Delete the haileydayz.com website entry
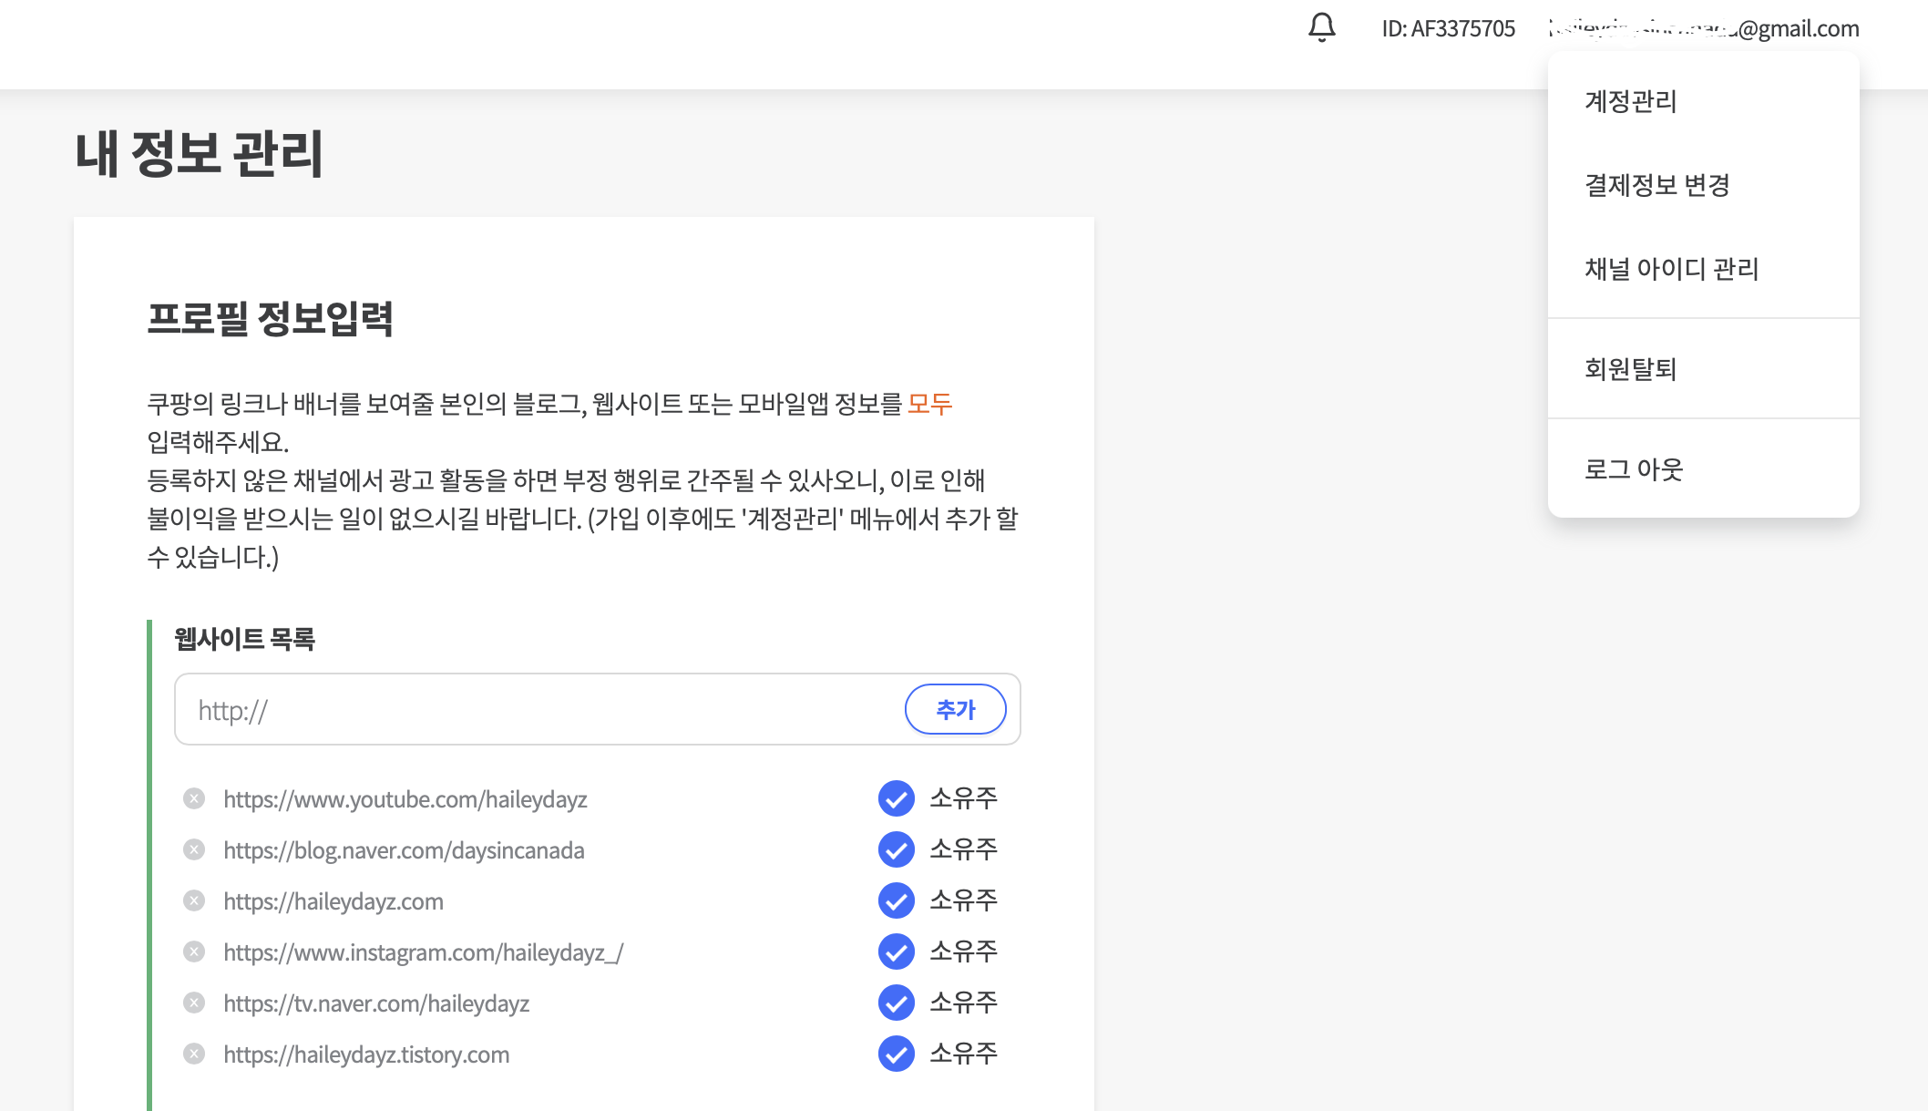The height and width of the screenshot is (1111, 1928). coord(194,901)
